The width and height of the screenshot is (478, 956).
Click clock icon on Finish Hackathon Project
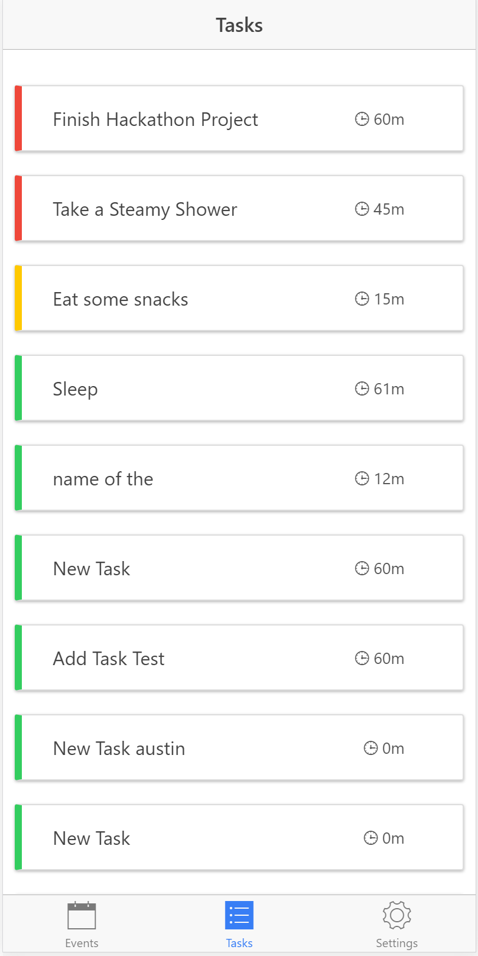(x=362, y=119)
